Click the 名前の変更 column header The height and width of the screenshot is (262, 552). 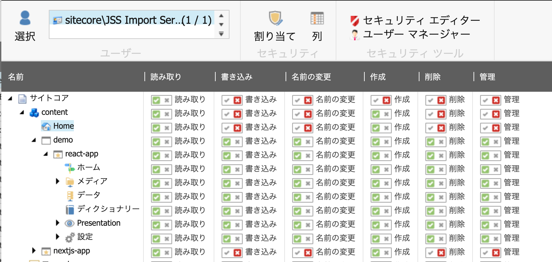pos(311,77)
